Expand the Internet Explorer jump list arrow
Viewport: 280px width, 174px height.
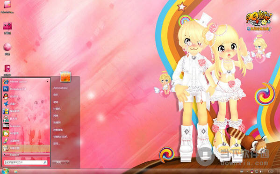click(48, 82)
